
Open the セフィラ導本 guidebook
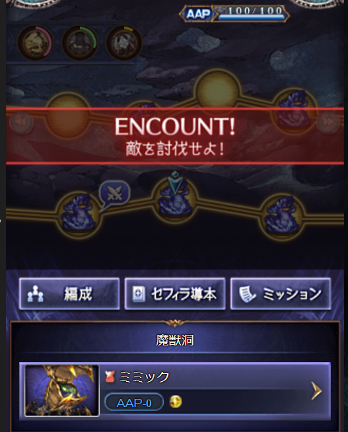coord(175,294)
